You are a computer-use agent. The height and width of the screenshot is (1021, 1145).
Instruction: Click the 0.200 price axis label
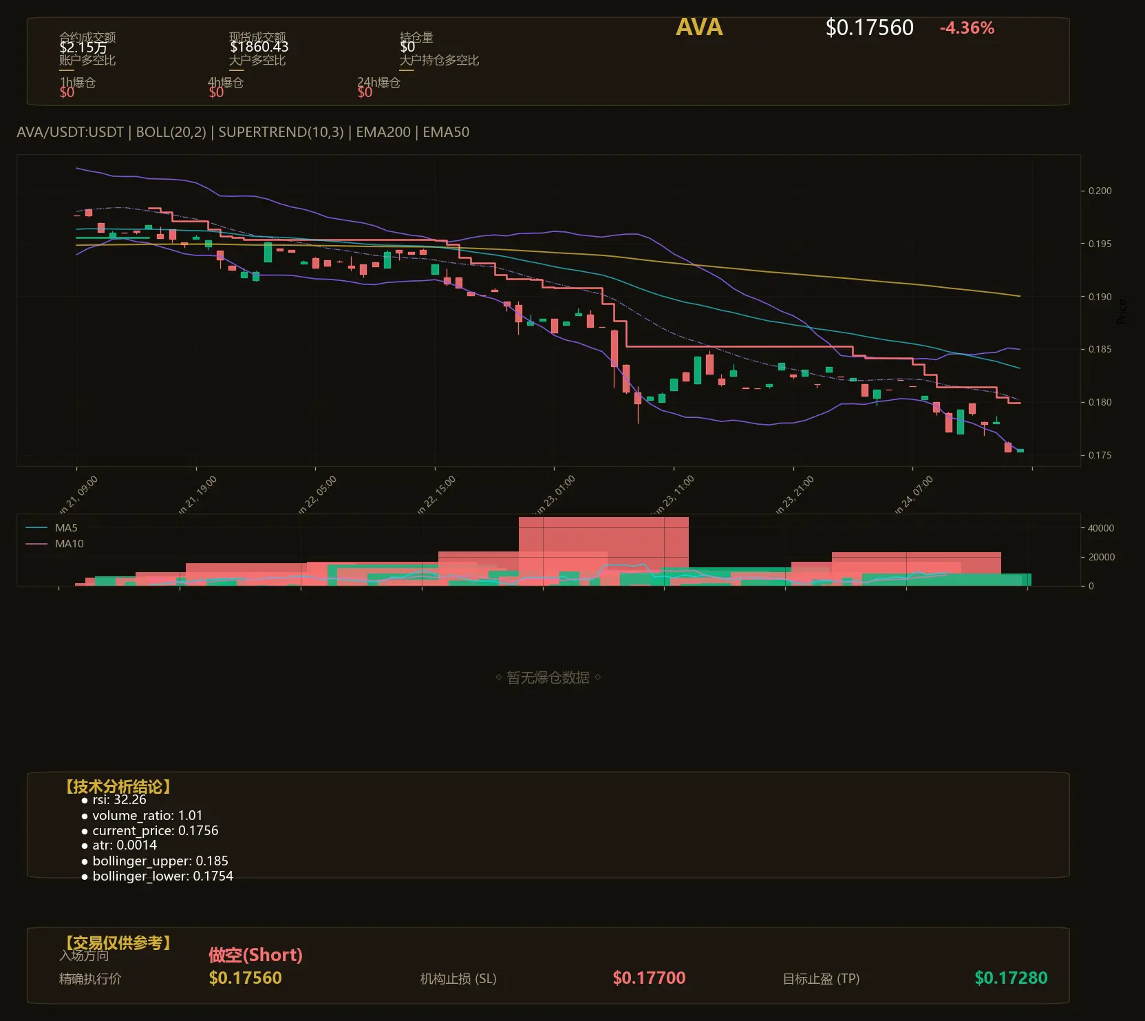pos(1100,191)
